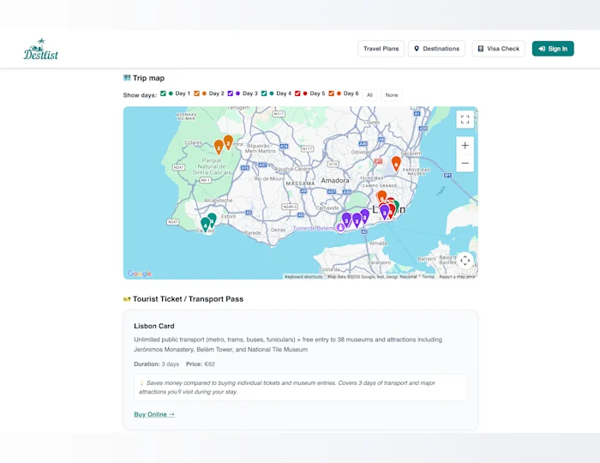Select the orange Day 6 pin near Parque das Nações
This screenshot has width=600, height=463.
(396, 164)
